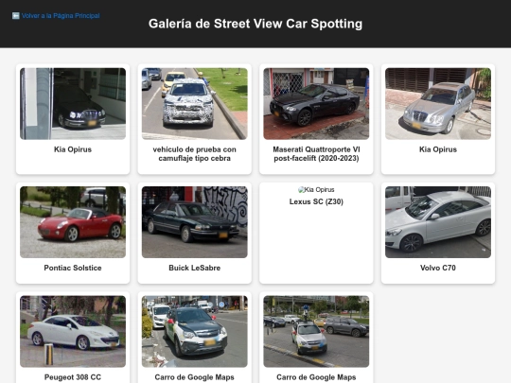Click the Lexus SC (Z30) caption
The image size is (511, 383).
316,201
